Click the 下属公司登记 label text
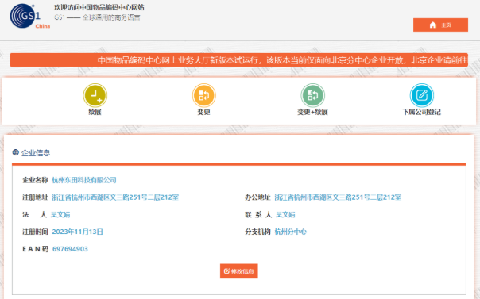This screenshot has height=299, width=480. point(421,112)
